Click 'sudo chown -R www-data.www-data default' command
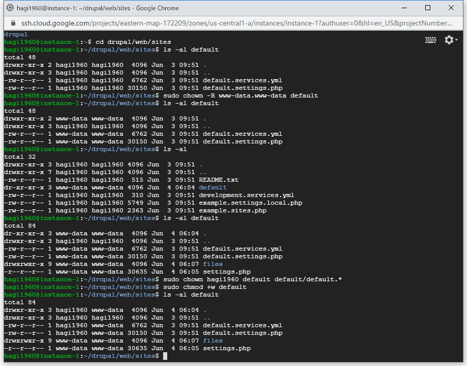 pos(241,96)
